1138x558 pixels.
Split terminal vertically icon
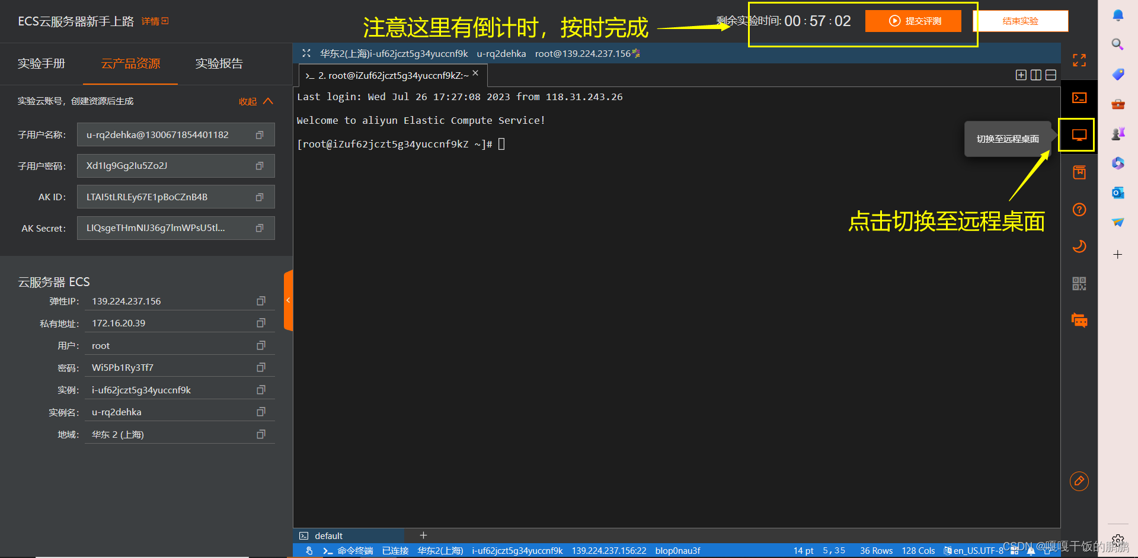(1035, 75)
